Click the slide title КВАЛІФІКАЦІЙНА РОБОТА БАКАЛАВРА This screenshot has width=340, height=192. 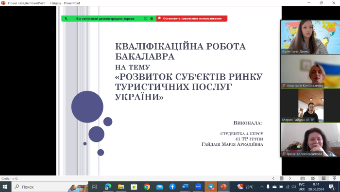180,52
